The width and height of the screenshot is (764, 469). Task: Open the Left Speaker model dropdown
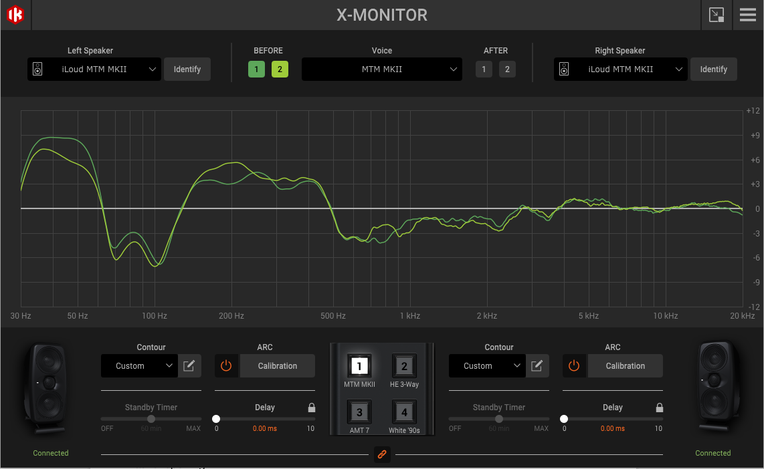tap(94, 69)
